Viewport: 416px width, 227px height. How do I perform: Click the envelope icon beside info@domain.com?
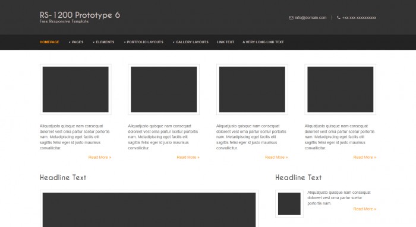(x=291, y=18)
